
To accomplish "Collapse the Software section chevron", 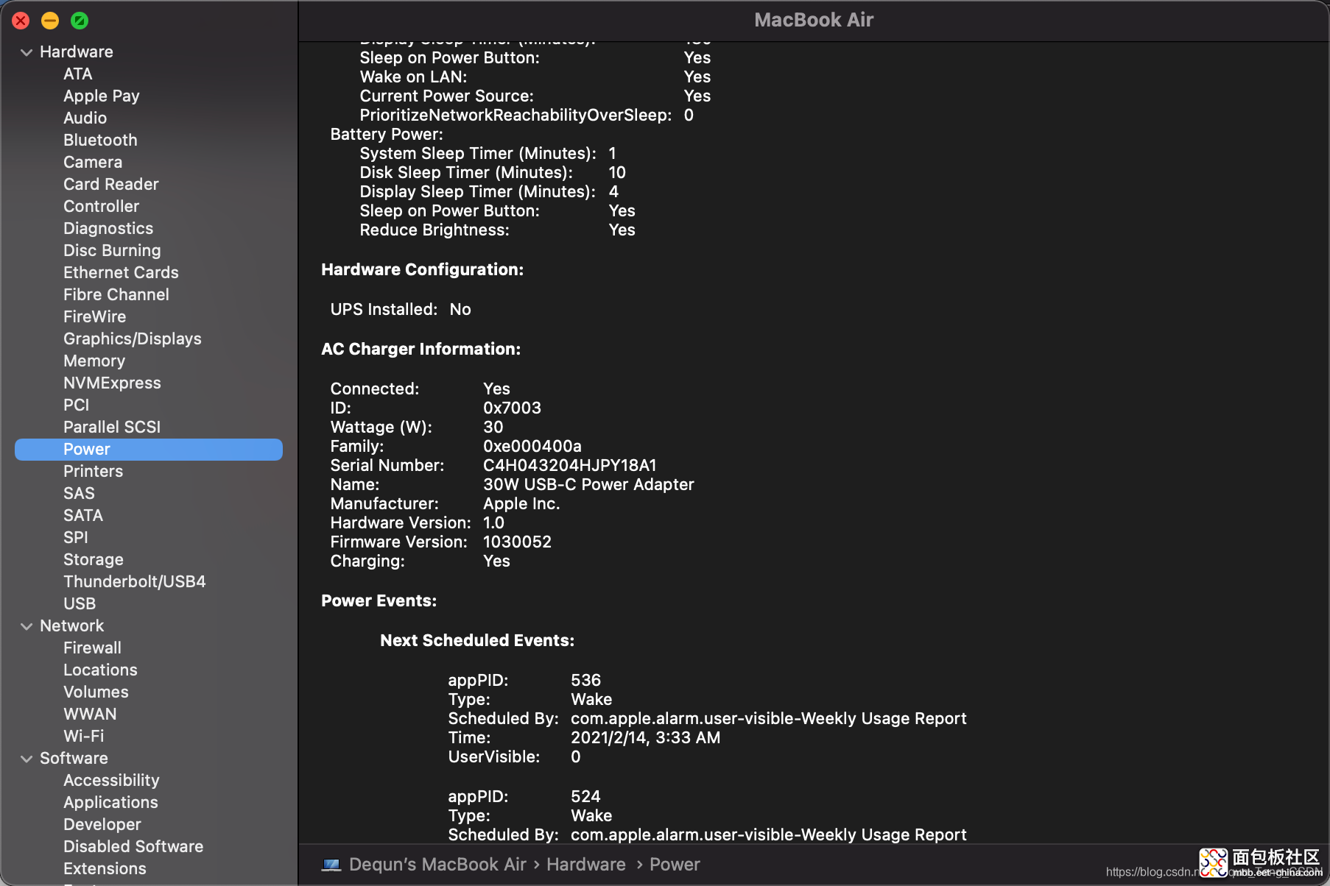I will pyautogui.click(x=27, y=759).
